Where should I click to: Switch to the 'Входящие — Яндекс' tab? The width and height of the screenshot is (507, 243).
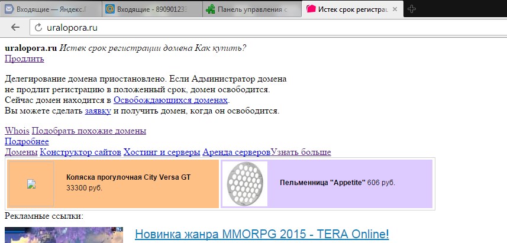tap(50, 9)
